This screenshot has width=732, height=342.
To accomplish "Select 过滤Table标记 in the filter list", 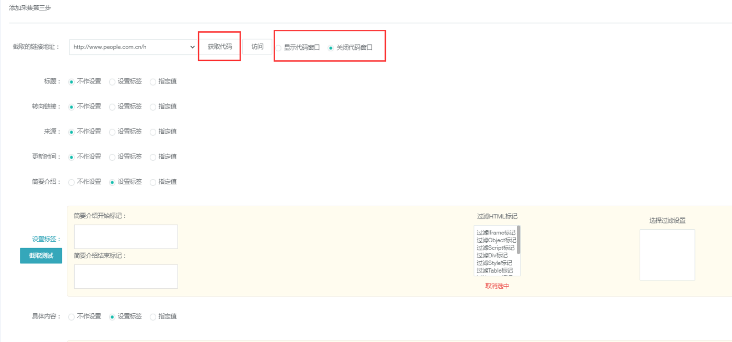I will point(494,270).
